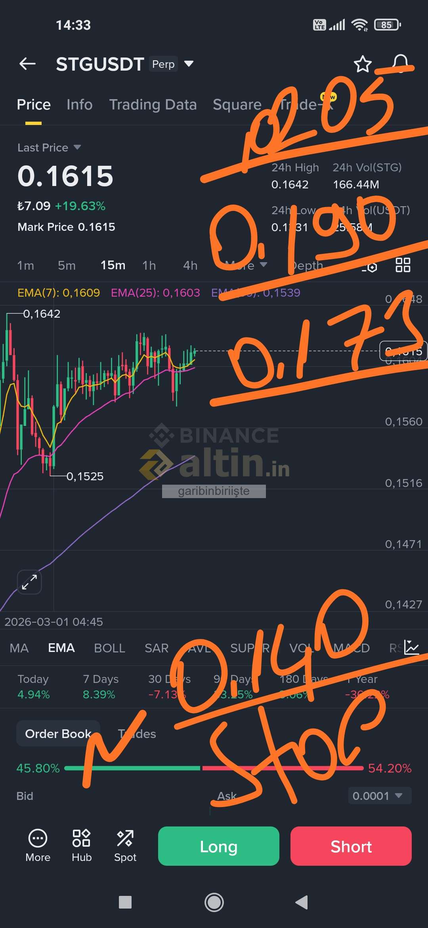Open the 0.0001 order book precision dropdown
This screenshot has height=928, width=428.
click(x=380, y=796)
